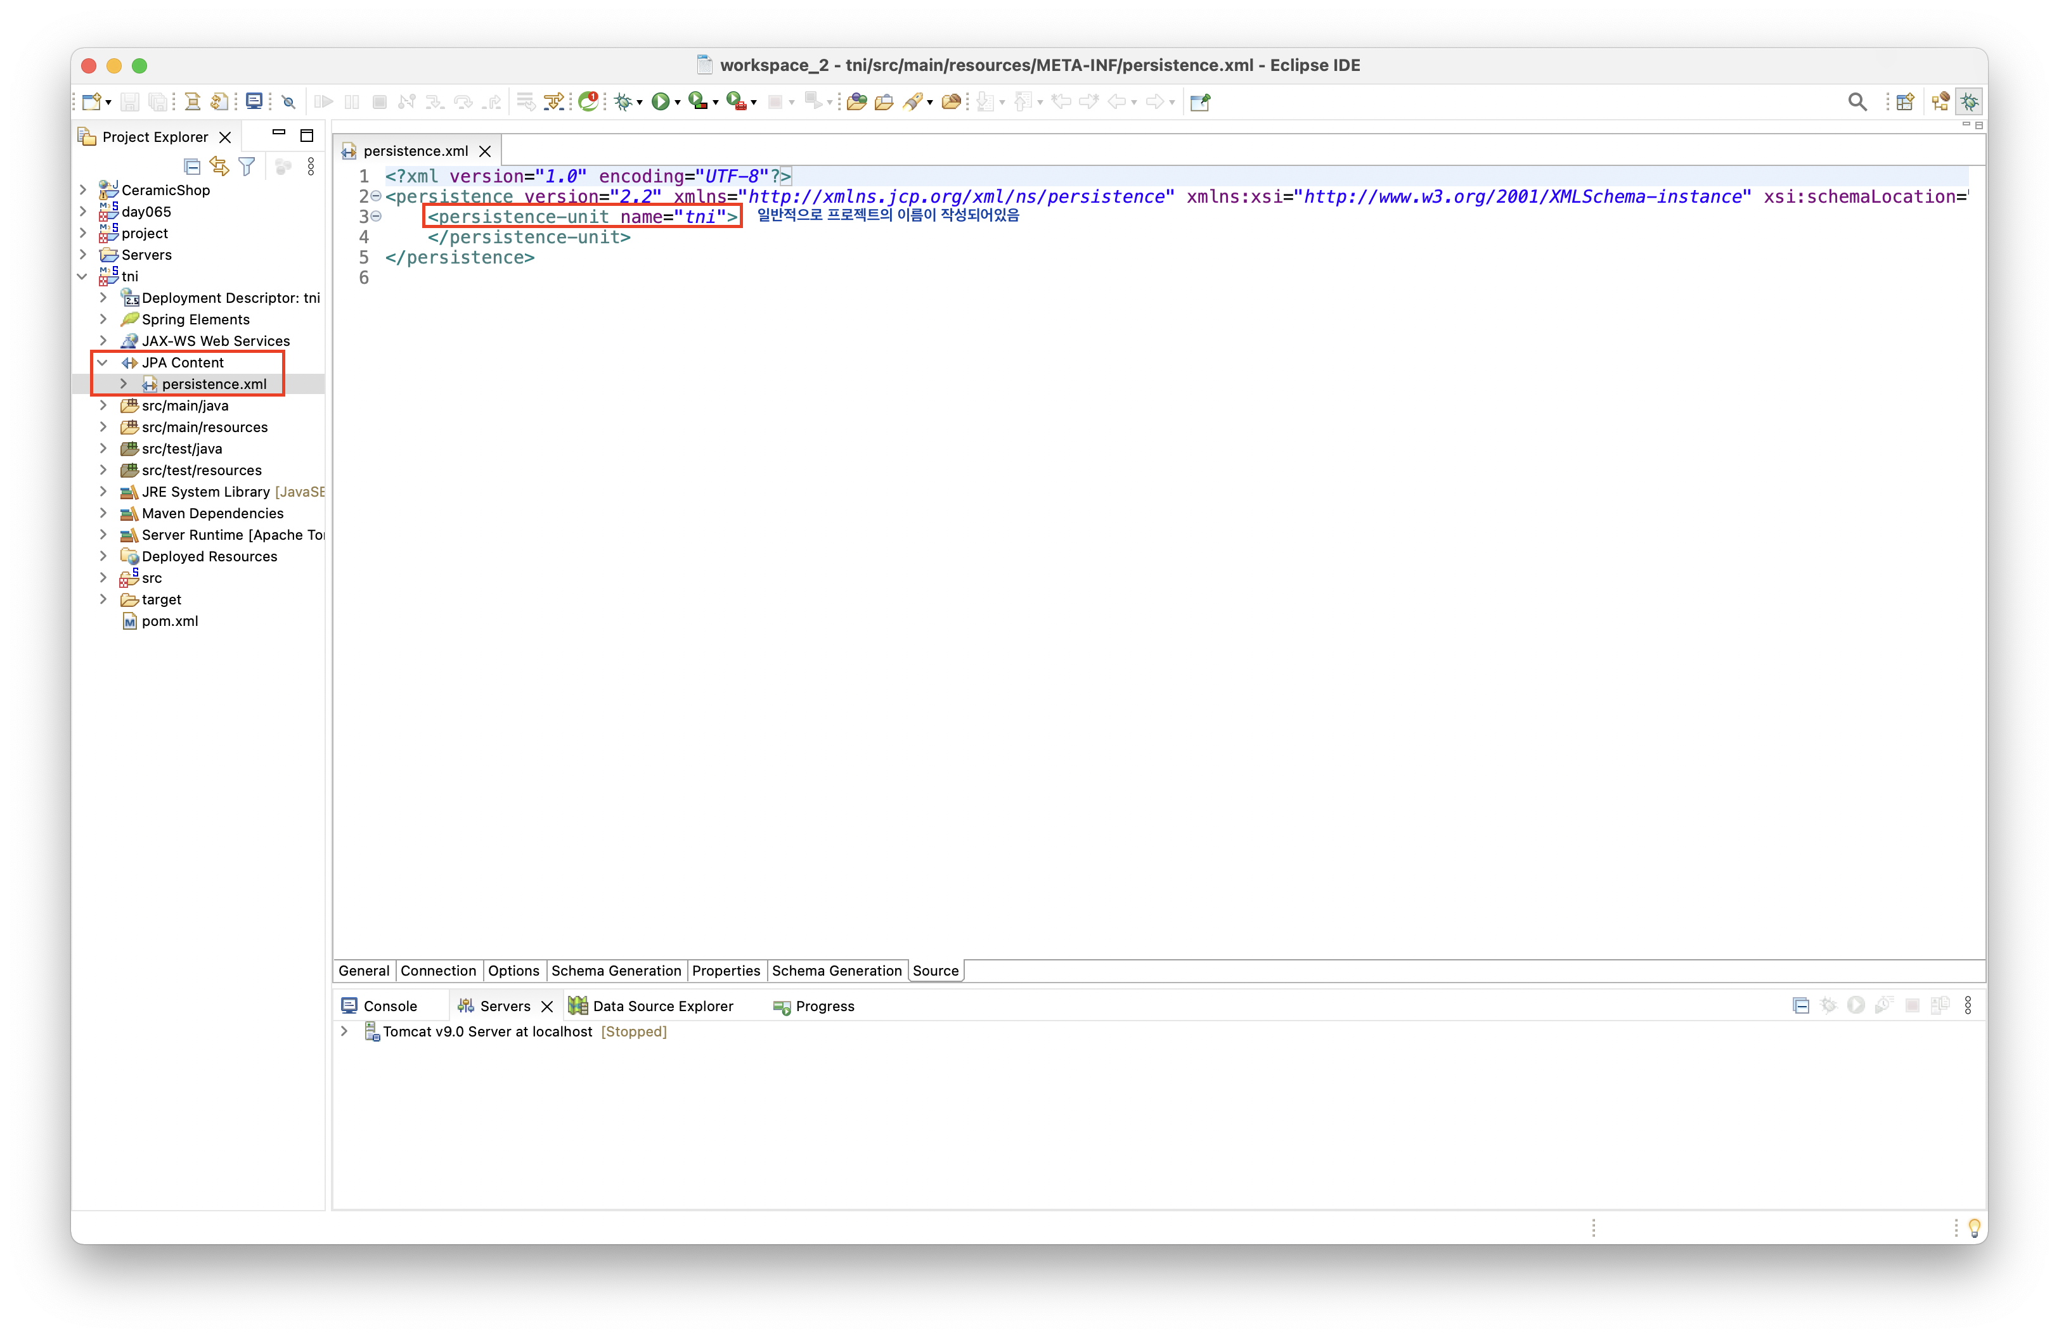The width and height of the screenshot is (2059, 1338).
Task: Click the Open Type toolbar icon
Action: tap(856, 102)
